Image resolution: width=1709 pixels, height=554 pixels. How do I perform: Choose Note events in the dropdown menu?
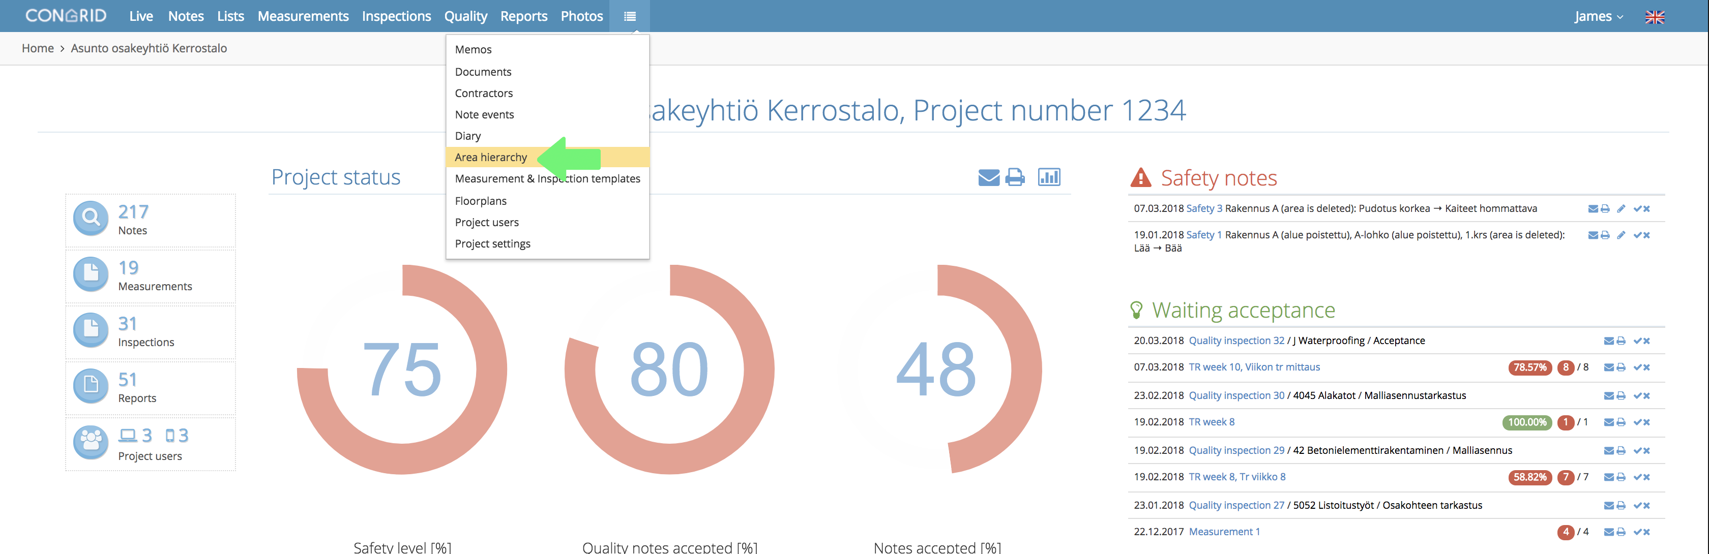pos(547,115)
